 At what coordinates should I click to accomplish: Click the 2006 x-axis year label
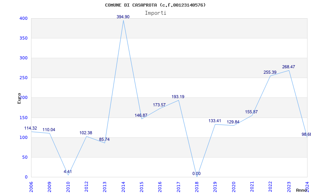[31, 187]
